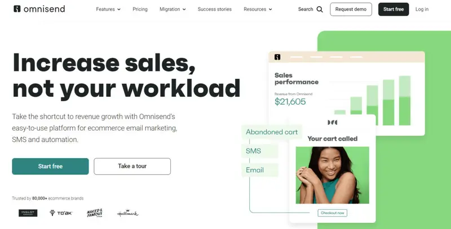Click the smiling woman cart photo
Screen dimensions: 451x229
[333, 176]
